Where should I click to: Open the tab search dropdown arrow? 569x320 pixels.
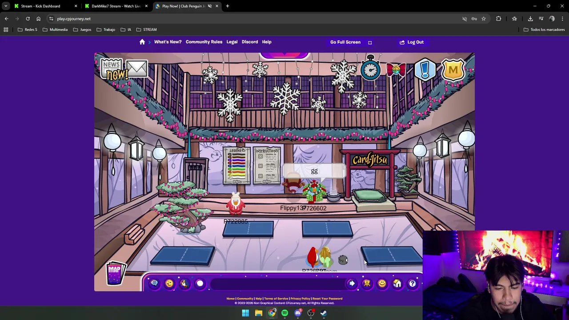(6, 6)
